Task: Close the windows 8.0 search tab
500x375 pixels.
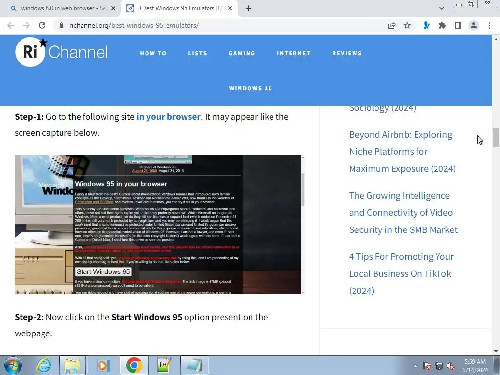Action: click(x=113, y=8)
